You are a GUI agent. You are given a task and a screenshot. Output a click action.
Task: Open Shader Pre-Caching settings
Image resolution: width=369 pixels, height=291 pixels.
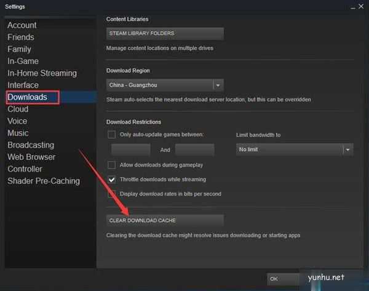pos(44,181)
